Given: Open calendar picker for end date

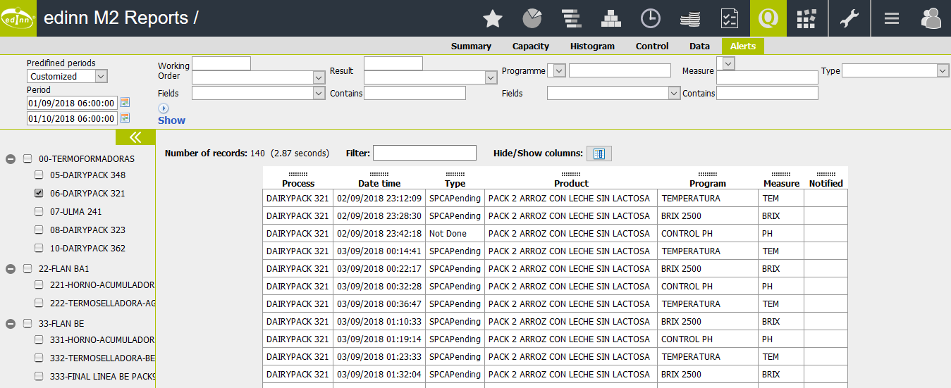Looking at the screenshot, I should point(125,118).
